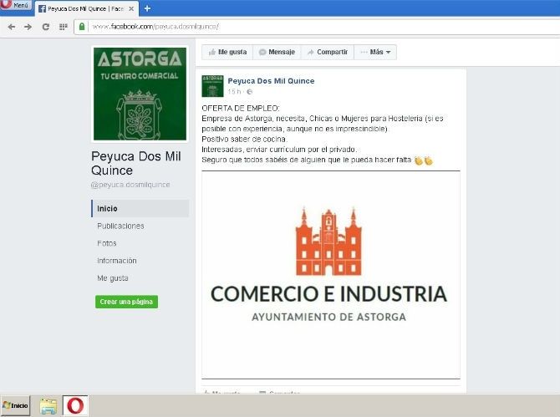This screenshot has width=560, height=417.
Task: Click the Compartir share button
Action: pyautogui.click(x=328, y=52)
